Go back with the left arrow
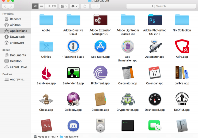The width and height of the screenshot is (198, 138). tap(5, 6)
